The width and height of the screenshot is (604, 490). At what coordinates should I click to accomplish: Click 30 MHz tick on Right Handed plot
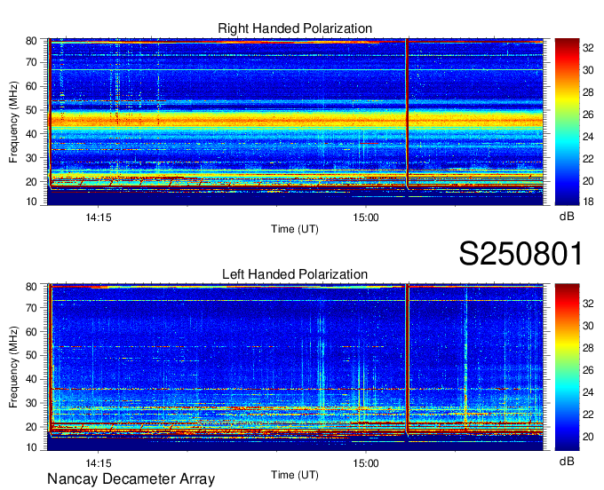point(31,158)
